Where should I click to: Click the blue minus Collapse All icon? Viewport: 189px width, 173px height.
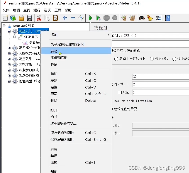[73, 18]
